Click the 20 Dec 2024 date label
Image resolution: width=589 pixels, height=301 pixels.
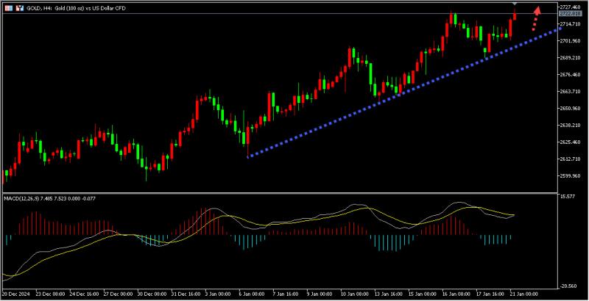pyautogui.click(x=18, y=294)
